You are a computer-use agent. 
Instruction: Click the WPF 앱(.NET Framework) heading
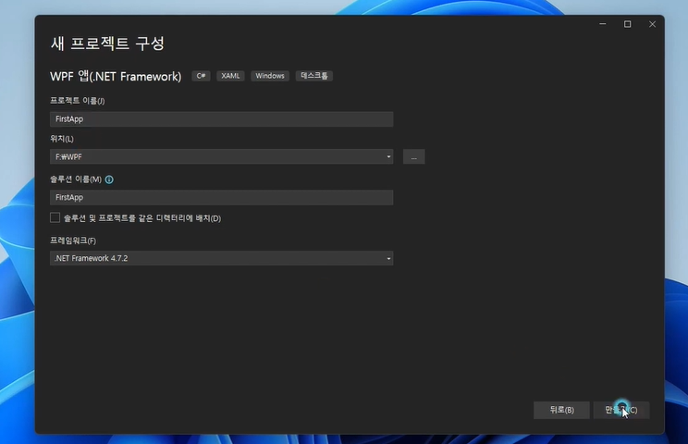pyautogui.click(x=116, y=77)
